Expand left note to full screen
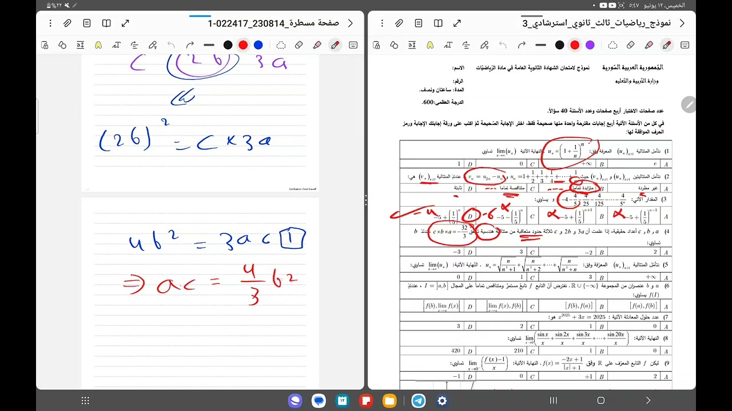 click(126, 23)
